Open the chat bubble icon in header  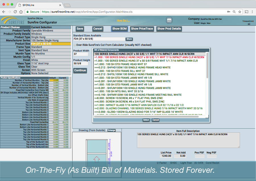coord(169,20)
